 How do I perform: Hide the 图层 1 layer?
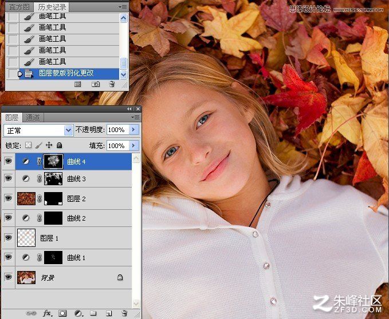(x=9, y=238)
